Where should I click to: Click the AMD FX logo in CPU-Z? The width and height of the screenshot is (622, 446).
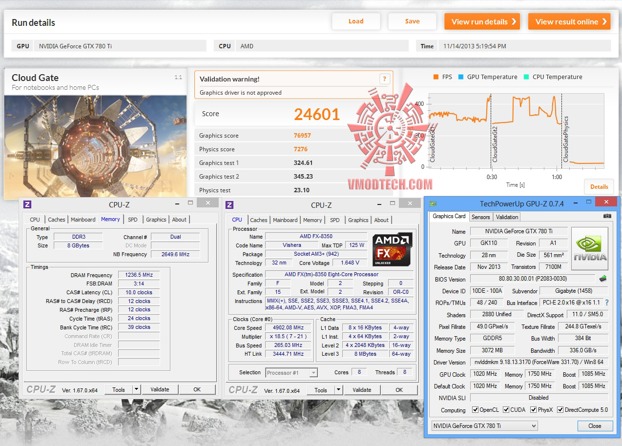tap(393, 249)
